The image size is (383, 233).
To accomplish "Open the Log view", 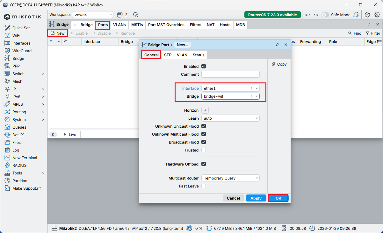I will click(16, 150).
